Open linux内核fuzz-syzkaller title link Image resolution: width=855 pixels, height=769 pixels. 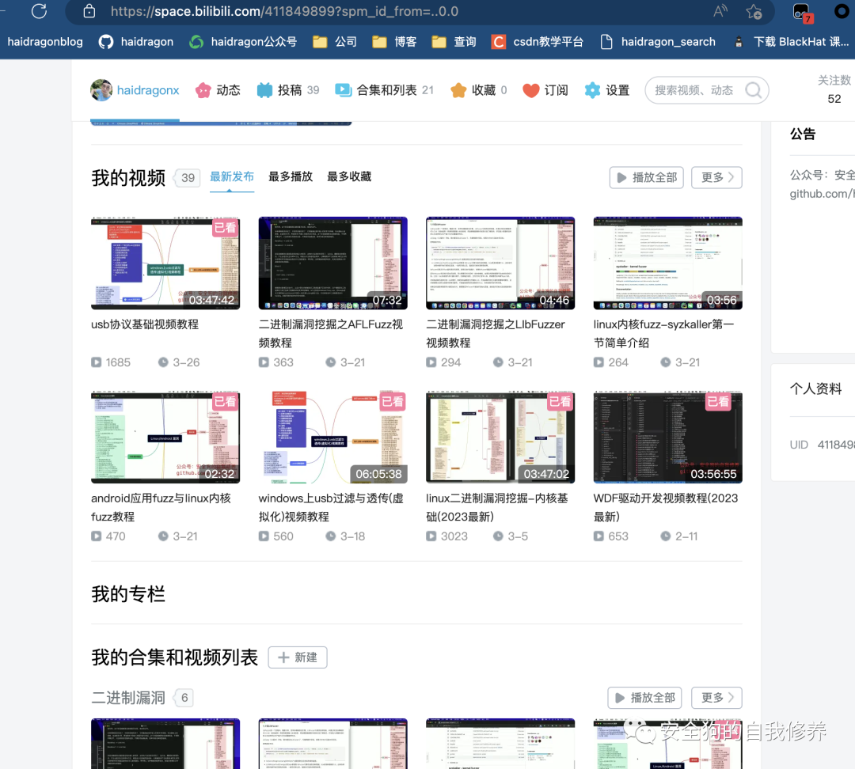(x=663, y=334)
